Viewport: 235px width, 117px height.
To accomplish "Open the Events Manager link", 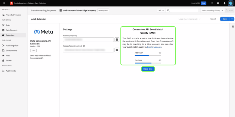I will 154,47.
